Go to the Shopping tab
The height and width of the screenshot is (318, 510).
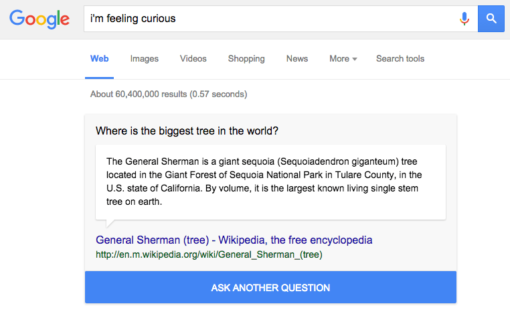point(246,59)
